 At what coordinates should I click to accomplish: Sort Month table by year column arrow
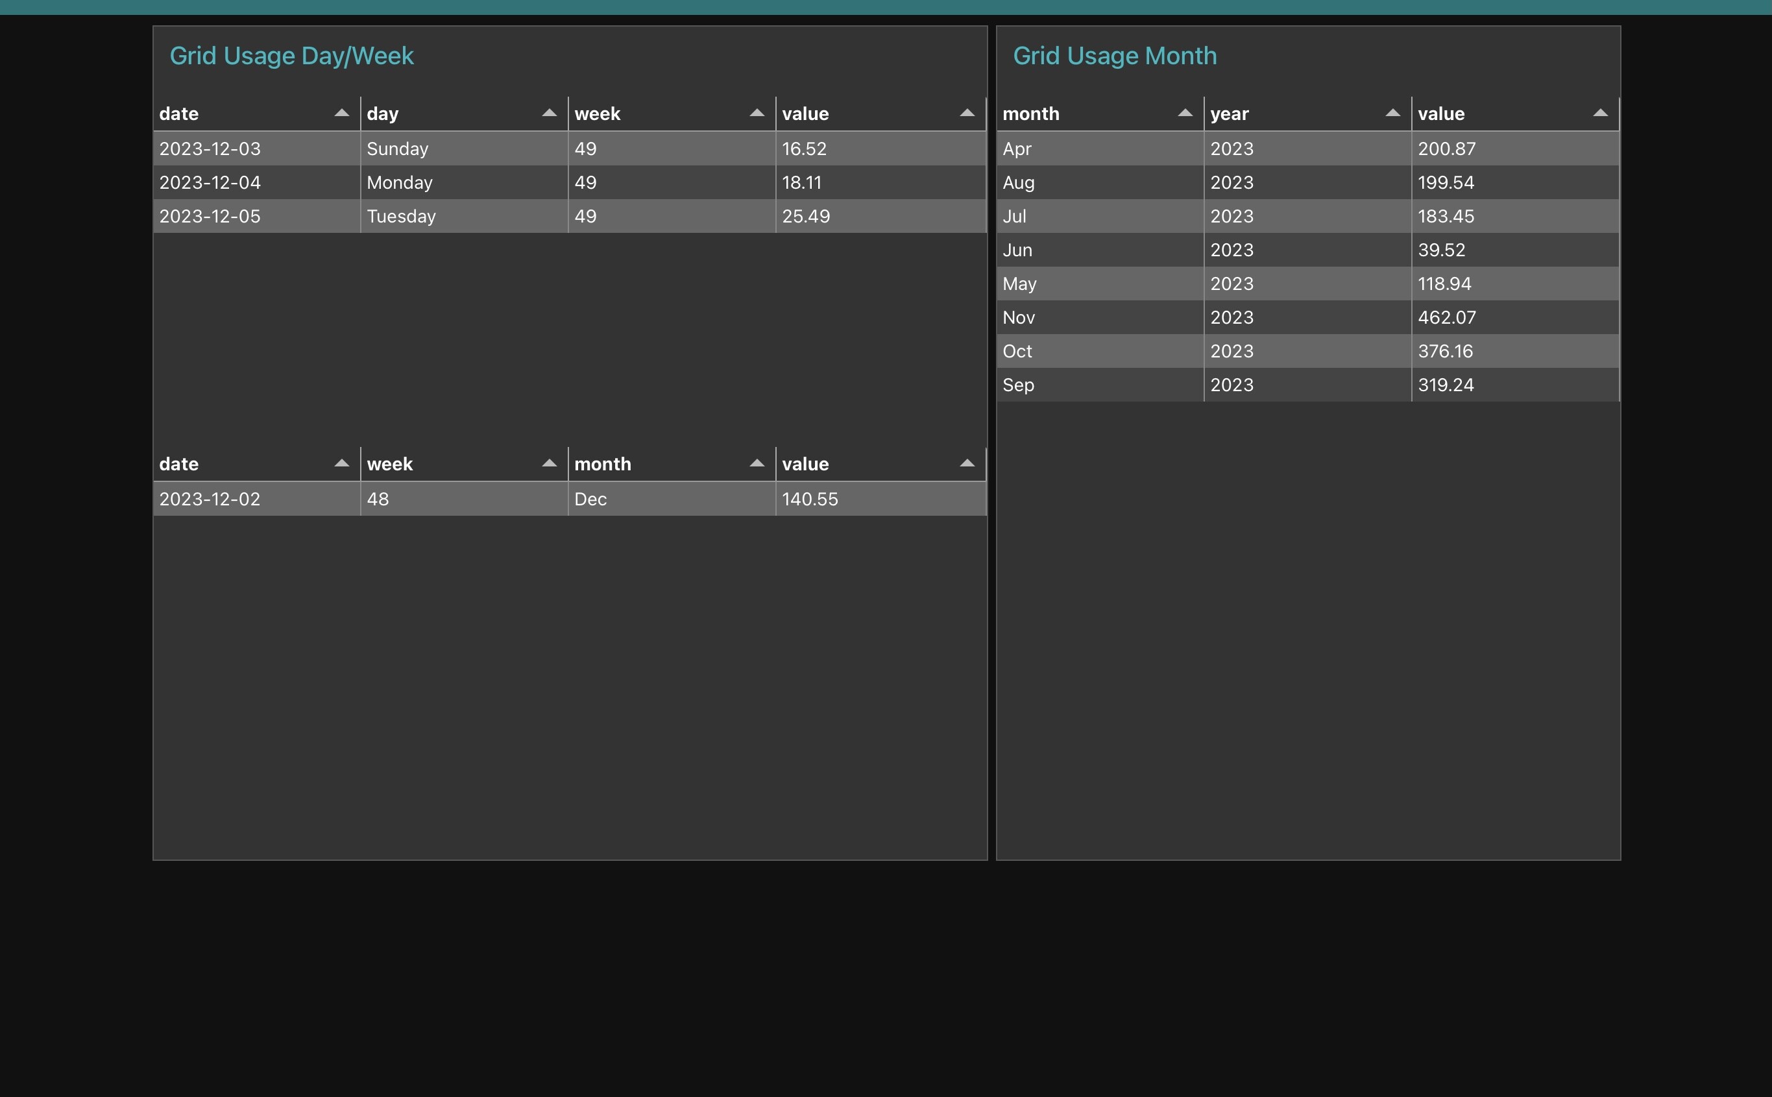point(1392,113)
